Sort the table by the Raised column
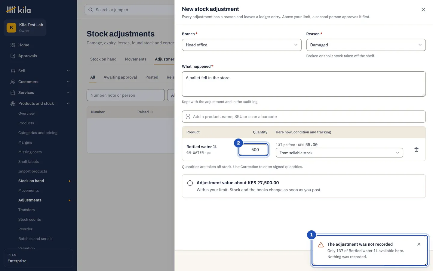The width and height of the screenshot is (433, 271). tap(145, 112)
